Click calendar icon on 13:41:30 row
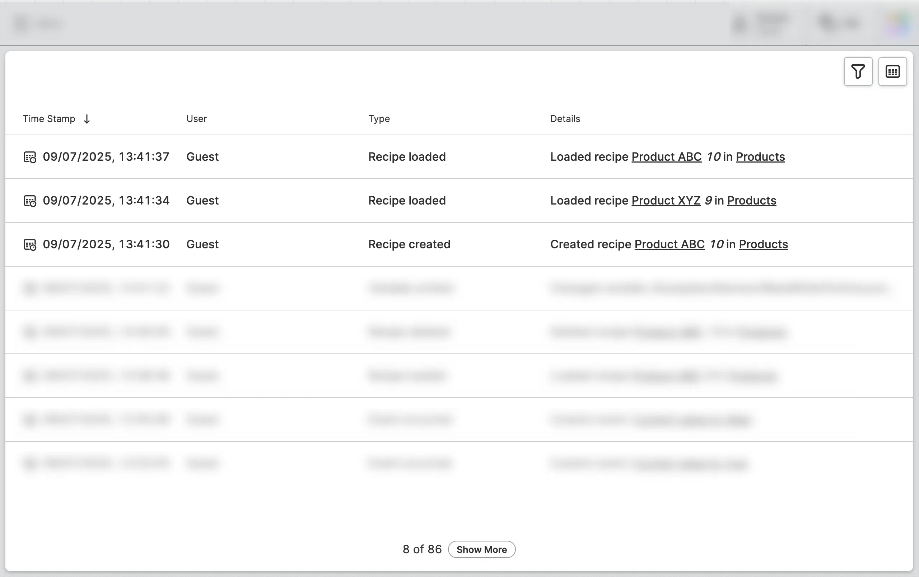The height and width of the screenshot is (577, 919). (30, 245)
